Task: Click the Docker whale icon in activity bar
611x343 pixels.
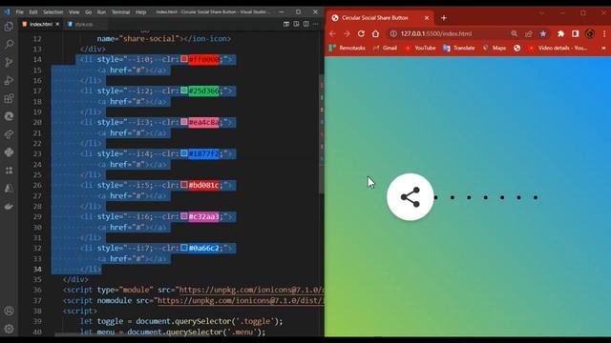Action: click(9, 206)
